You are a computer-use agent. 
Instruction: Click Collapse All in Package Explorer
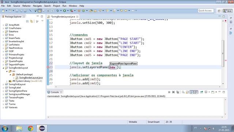point(27,21)
